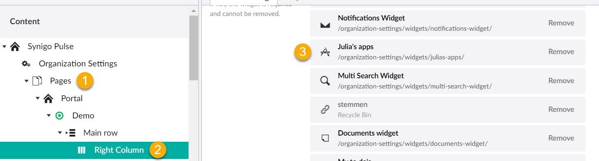Remove the stemmen item
Image resolution: width=599 pixels, height=161 pixels.
click(561, 109)
